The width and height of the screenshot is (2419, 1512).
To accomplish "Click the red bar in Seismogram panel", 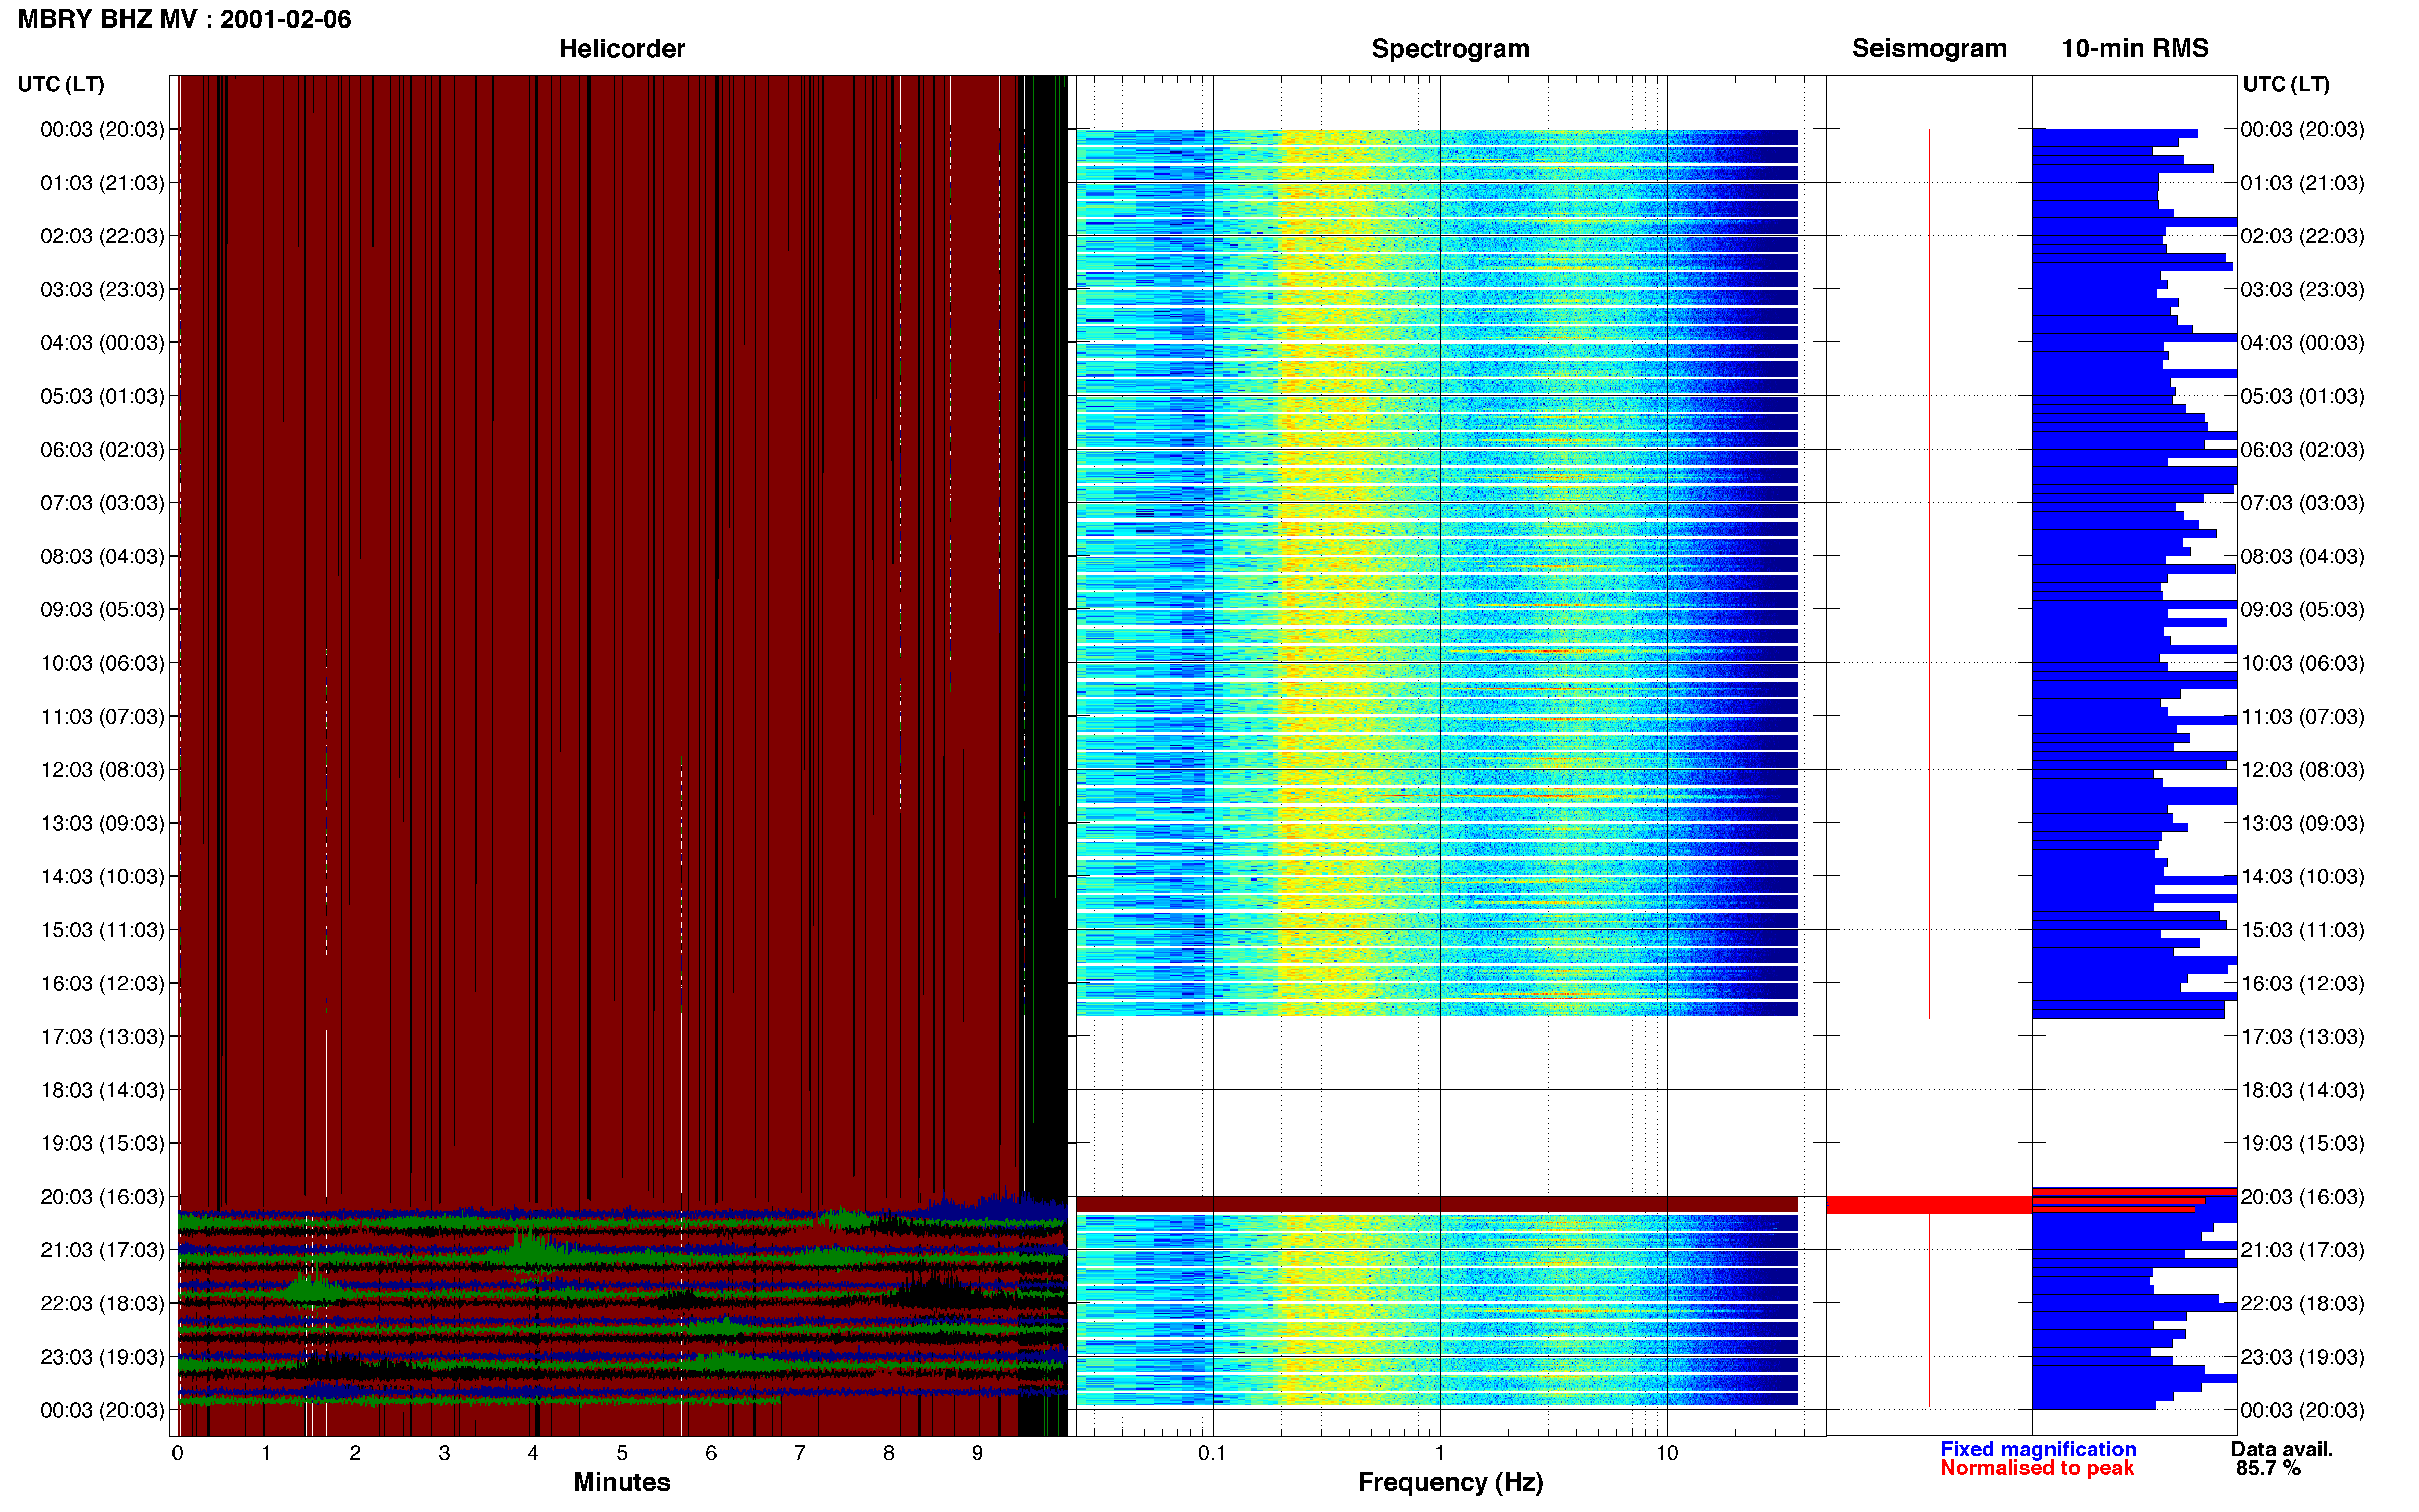I will pos(1929,1205).
